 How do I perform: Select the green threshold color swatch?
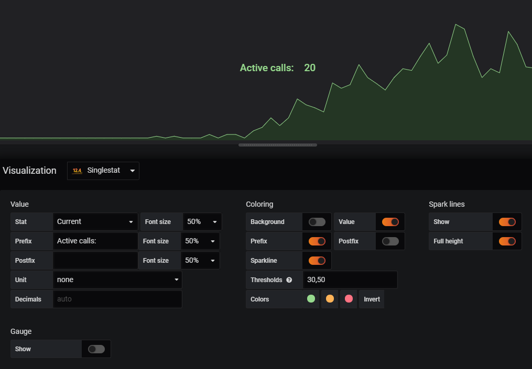tap(310, 299)
